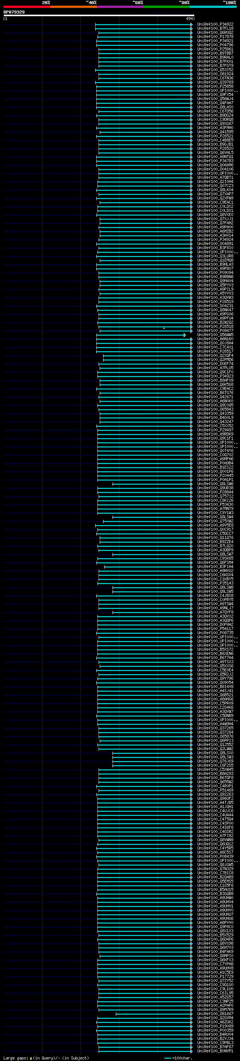The width and height of the screenshot is (240, 1061).
Task: Select the UniRef100_C6TN36 label
Action: (x=215, y=78)
